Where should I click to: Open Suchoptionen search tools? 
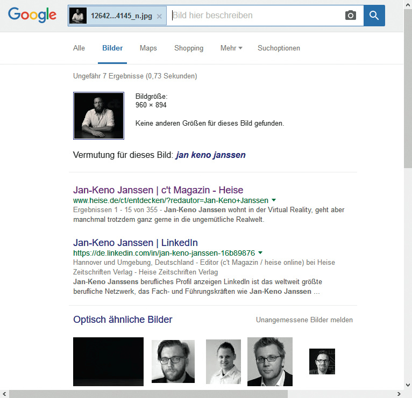[x=279, y=48]
